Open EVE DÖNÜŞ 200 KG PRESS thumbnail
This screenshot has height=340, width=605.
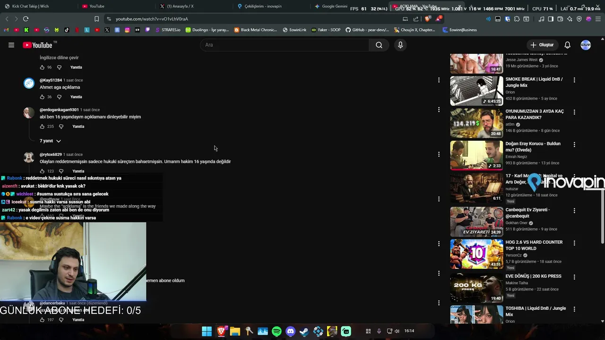pyautogui.click(x=476, y=288)
